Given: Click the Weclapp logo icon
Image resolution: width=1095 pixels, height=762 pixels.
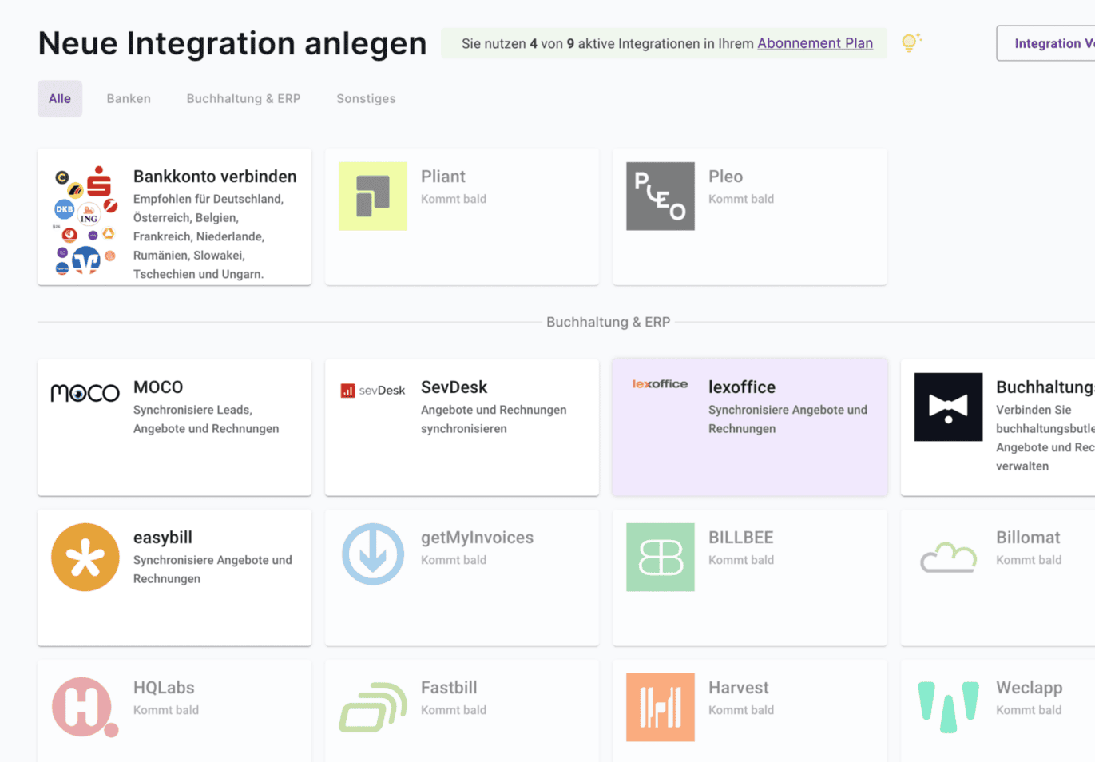Looking at the screenshot, I should tap(948, 707).
